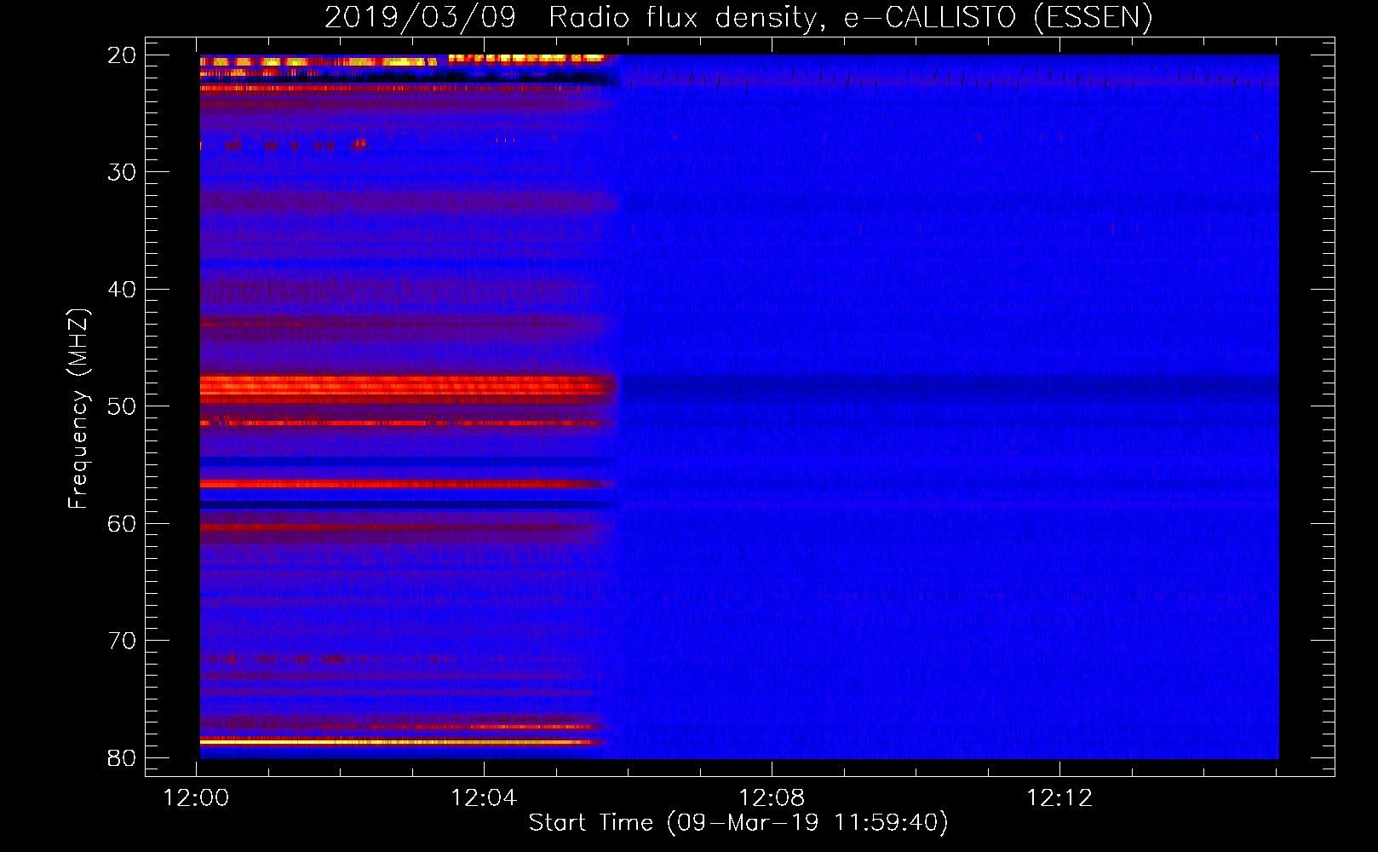Click the 12:12 time tick label
Viewport: 1378px width, 852px height.
click(1059, 798)
